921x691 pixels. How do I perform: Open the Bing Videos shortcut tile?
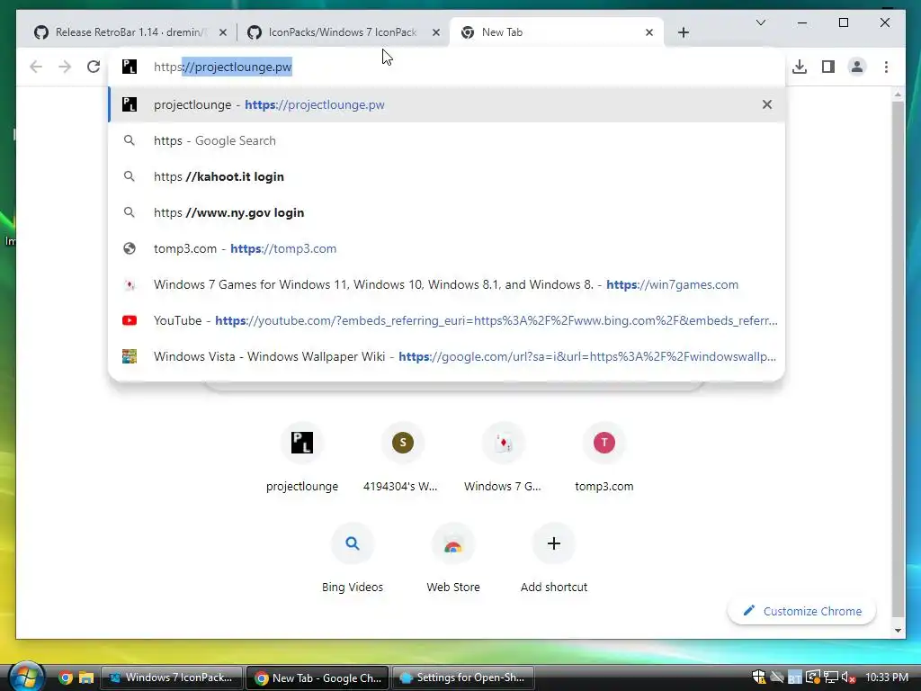pos(353,559)
